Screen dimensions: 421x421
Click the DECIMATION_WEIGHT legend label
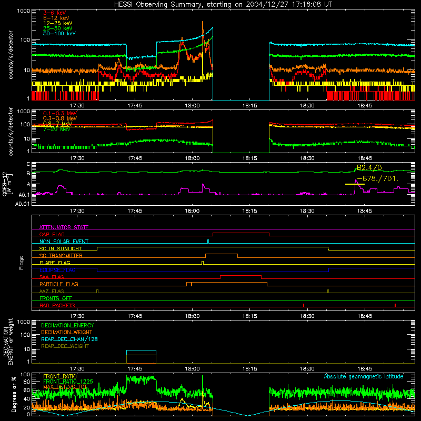pos(67,332)
